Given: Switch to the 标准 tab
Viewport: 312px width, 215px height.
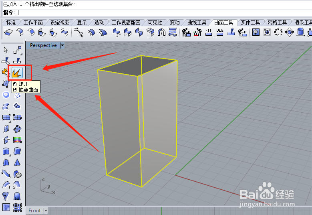Looking at the screenshot, I should [x=11, y=22].
